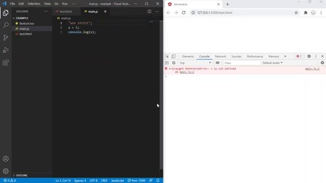
Task: Click the error count badge in DevTools
Action: [299, 56]
